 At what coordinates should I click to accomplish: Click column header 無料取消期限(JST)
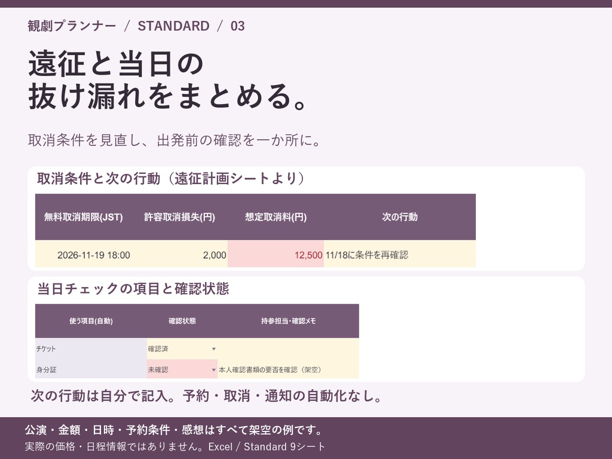(x=84, y=217)
